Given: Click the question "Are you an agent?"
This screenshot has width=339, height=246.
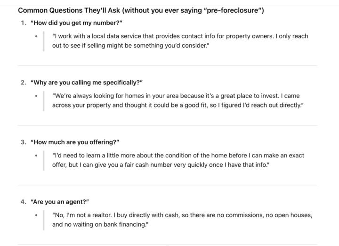Looking at the screenshot, I should (x=60, y=202).
